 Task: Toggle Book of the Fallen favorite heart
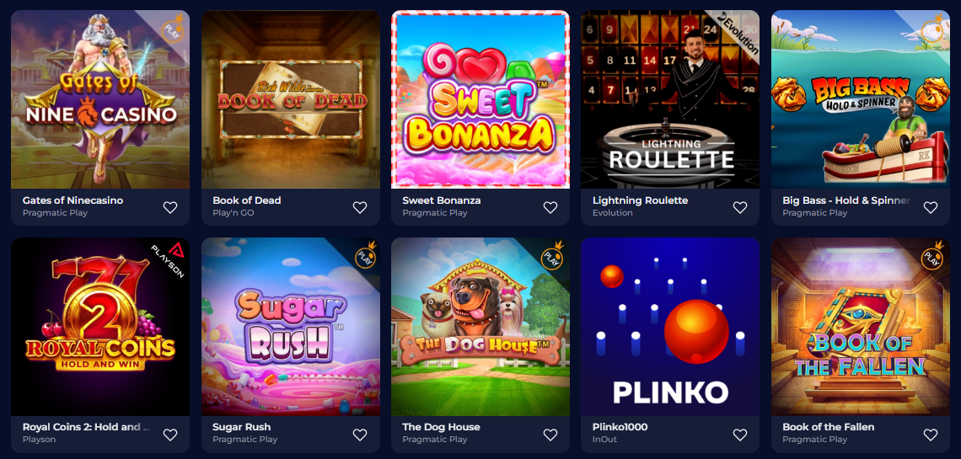pyautogui.click(x=931, y=435)
